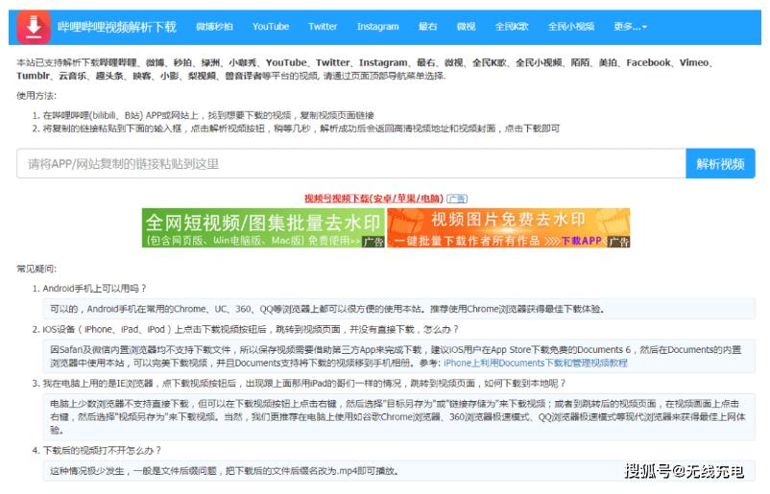Screen dimensions: 770x494
Task: Open the iPhone上利用Documents下载和管理视频教程 link
Action: 536,363
